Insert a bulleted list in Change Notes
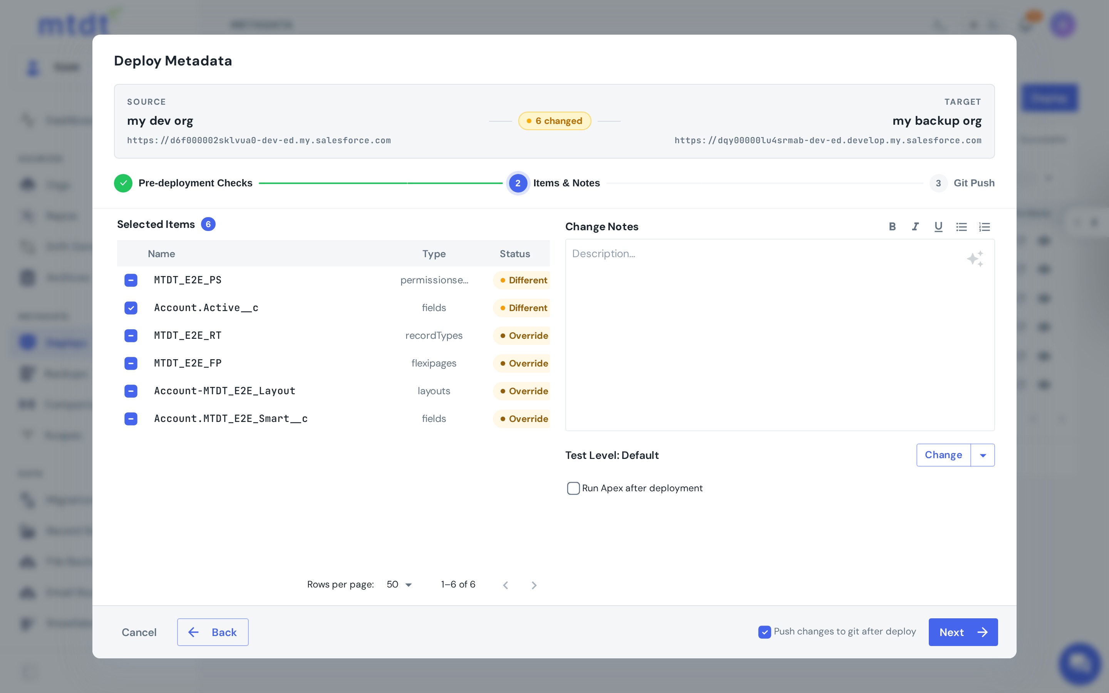This screenshot has height=693, width=1109. [961, 226]
